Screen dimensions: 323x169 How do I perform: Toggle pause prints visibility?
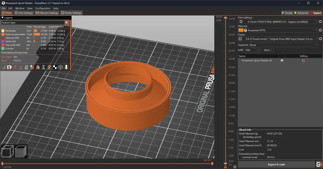(x=44, y=67)
